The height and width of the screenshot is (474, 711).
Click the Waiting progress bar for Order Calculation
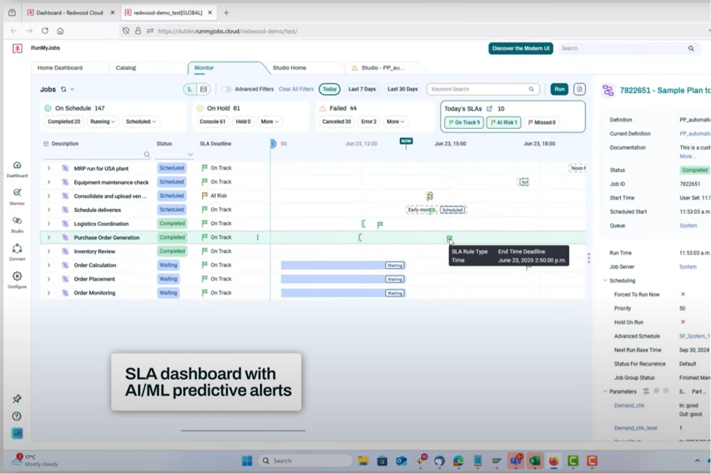[x=342, y=265]
